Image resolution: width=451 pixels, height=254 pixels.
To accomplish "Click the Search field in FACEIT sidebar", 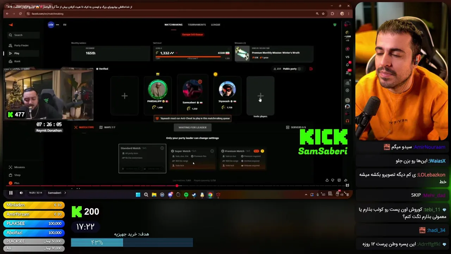I will [23, 35].
